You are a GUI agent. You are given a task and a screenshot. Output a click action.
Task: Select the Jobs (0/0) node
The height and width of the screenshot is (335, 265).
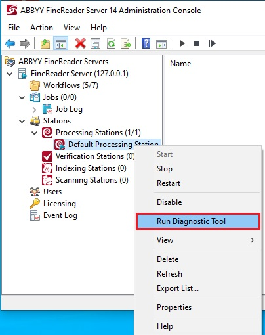(60, 97)
